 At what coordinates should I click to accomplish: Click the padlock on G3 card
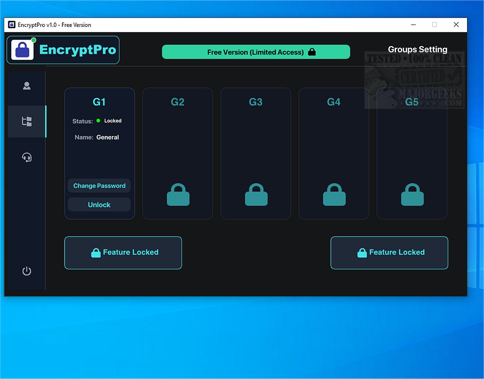(256, 195)
